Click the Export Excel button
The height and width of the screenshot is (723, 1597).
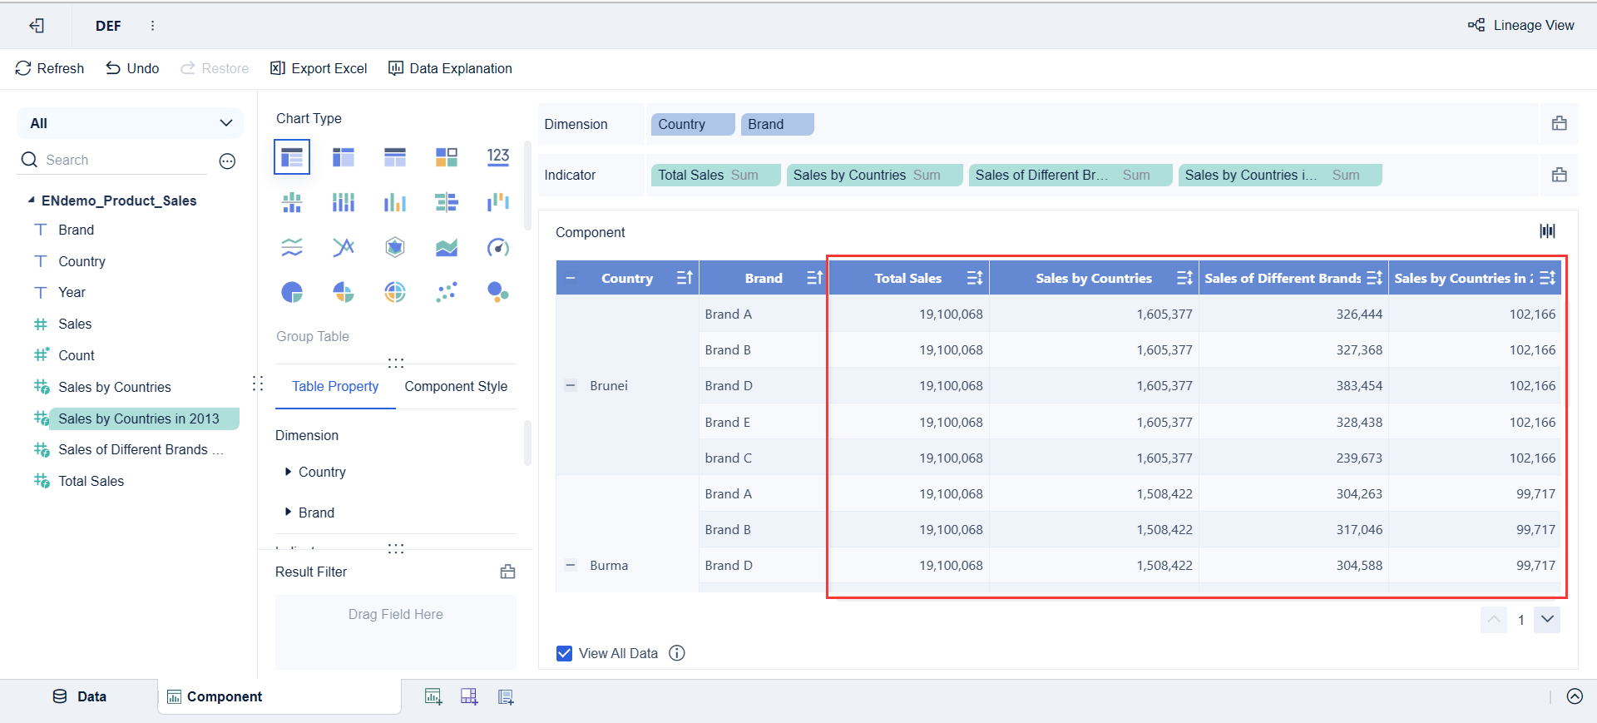coord(319,68)
